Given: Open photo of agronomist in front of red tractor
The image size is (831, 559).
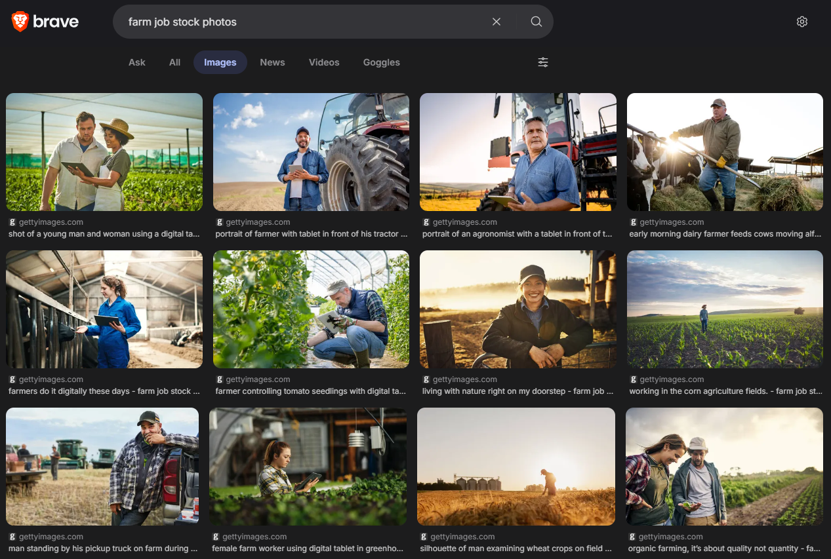Looking at the screenshot, I should (x=518, y=152).
